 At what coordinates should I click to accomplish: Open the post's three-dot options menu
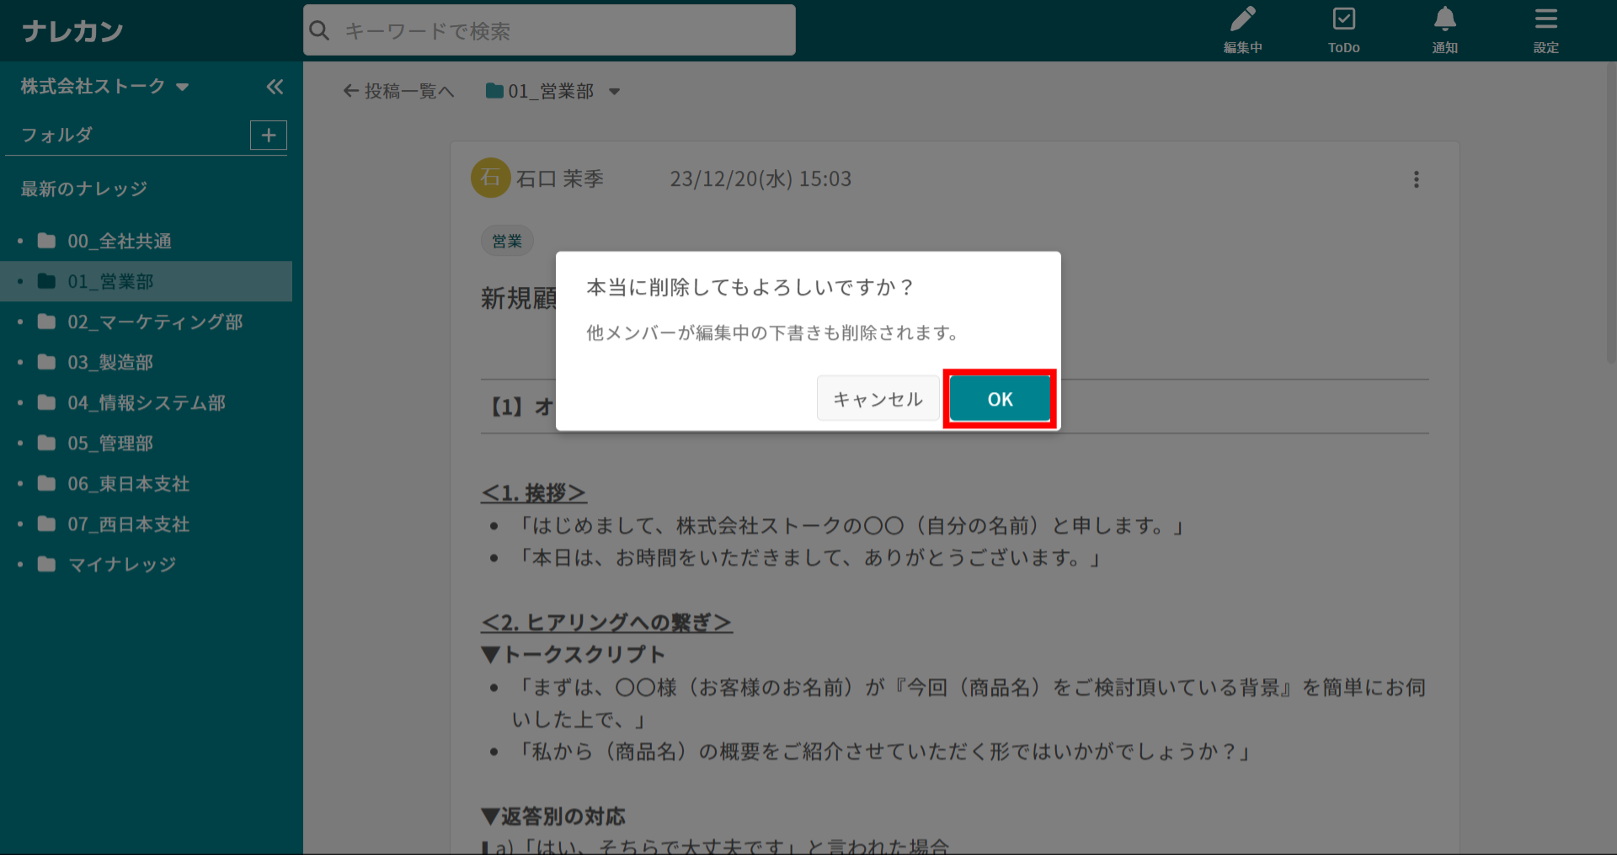(1416, 179)
